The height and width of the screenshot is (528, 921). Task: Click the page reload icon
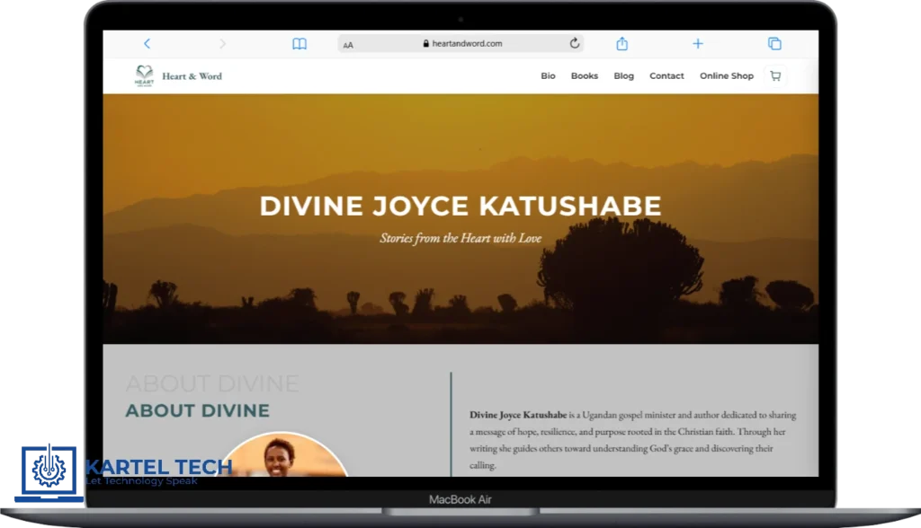click(575, 43)
